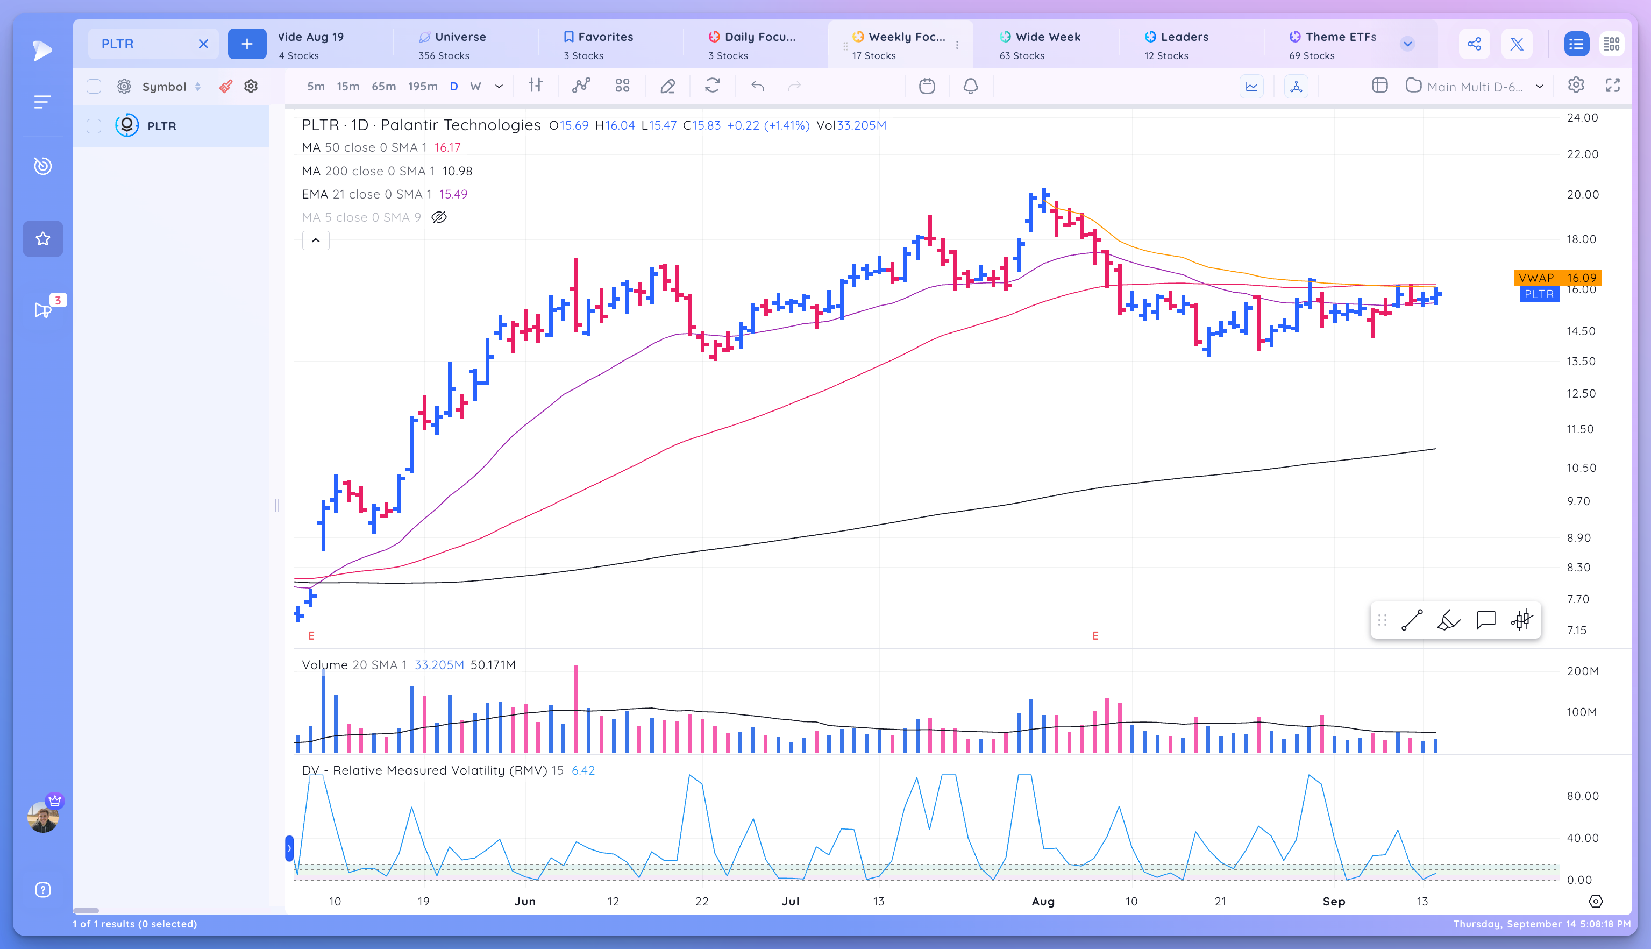1651x949 pixels.
Task: Open announcements megaphone with 3 badge
Action: pos(43,309)
